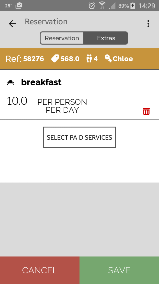This screenshot has height=284, width=159.
Task: Switch to the Reservation tab
Action: click(62, 38)
